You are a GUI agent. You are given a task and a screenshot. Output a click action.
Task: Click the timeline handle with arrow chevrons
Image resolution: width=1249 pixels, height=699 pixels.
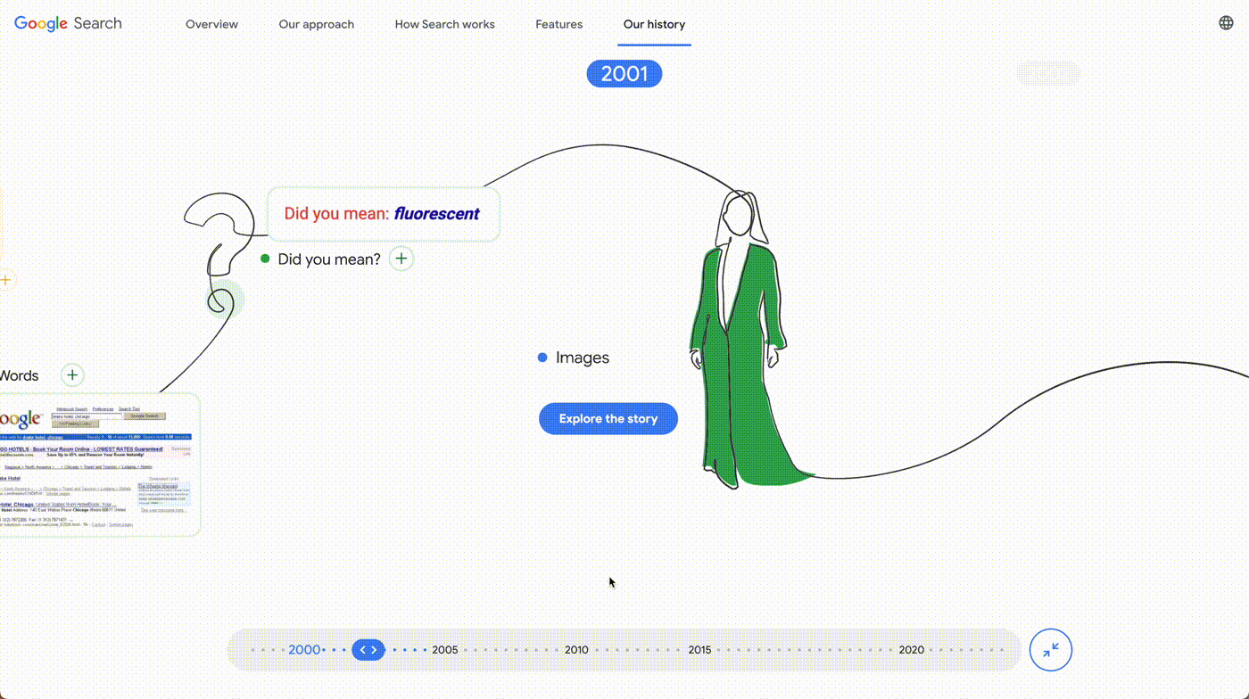tap(368, 650)
